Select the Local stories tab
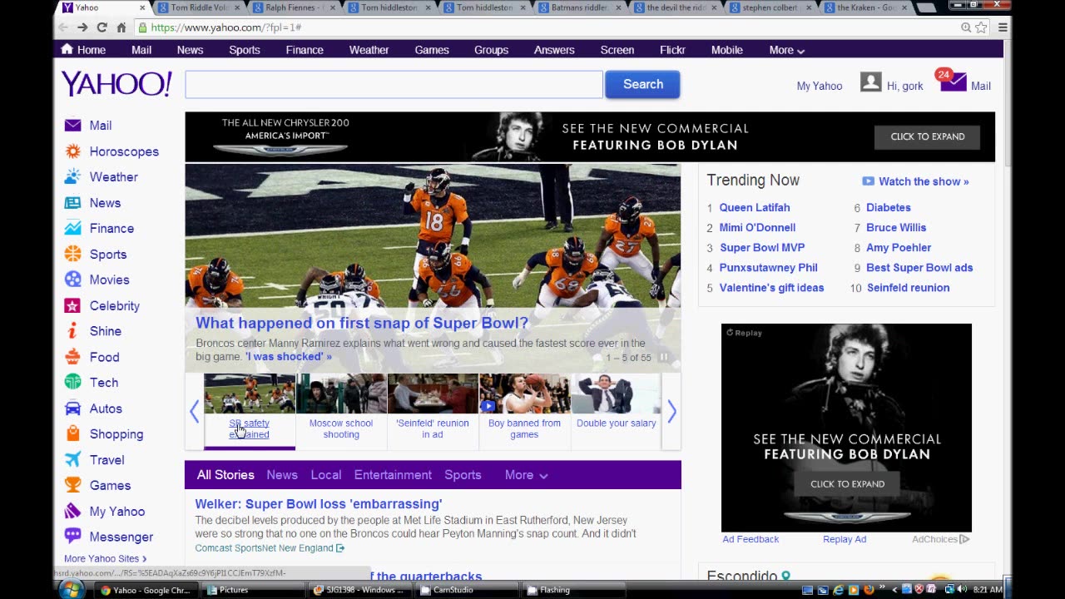 coord(326,475)
